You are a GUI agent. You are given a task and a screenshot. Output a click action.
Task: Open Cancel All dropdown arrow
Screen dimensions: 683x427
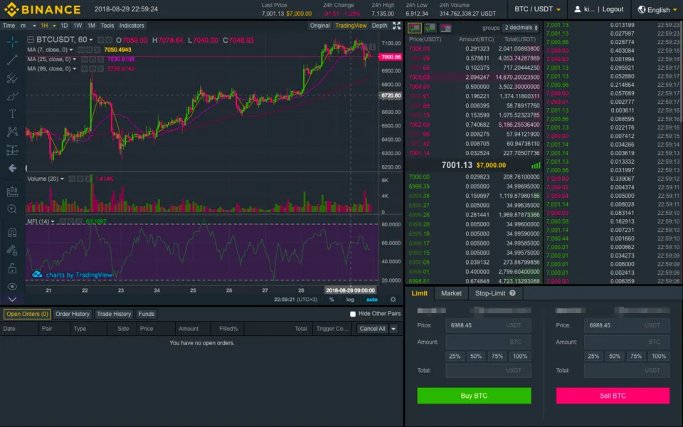pyautogui.click(x=393, y=329)
